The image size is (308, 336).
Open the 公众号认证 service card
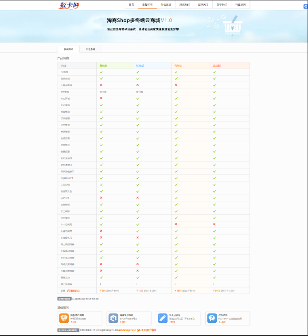coord(178,318)
